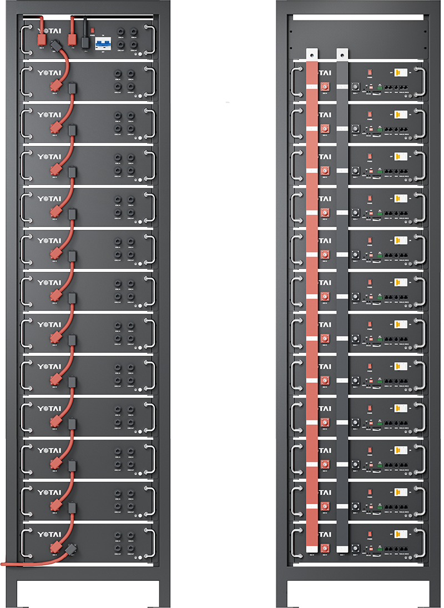This screenshot has width=444, height=608.
Task: Click the red anti-spark connector on the second left module
Action: coord(56,85)
